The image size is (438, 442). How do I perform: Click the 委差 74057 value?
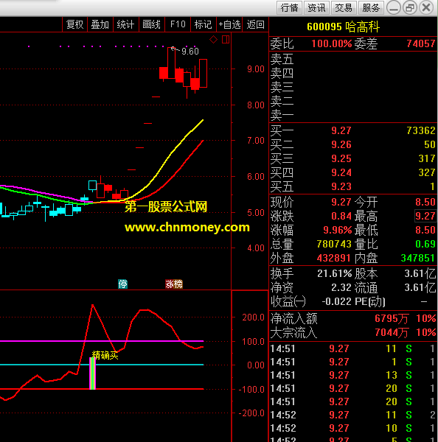[x=421, y=43]
